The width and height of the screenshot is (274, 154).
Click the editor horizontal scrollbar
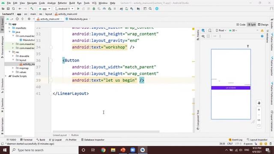coord(106,131)
